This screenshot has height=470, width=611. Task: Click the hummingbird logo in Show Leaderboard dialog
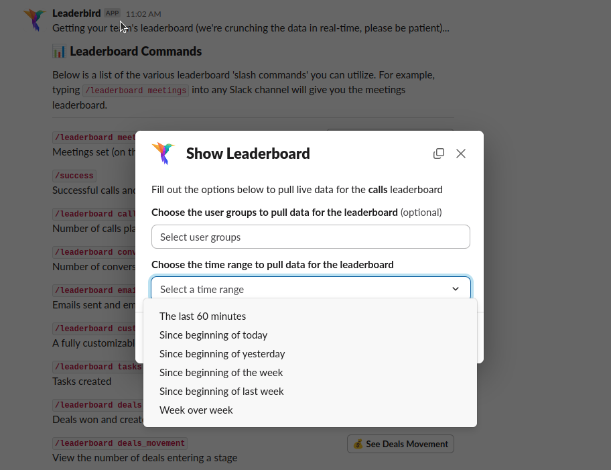pyautogui.click(x=163, y=154)
